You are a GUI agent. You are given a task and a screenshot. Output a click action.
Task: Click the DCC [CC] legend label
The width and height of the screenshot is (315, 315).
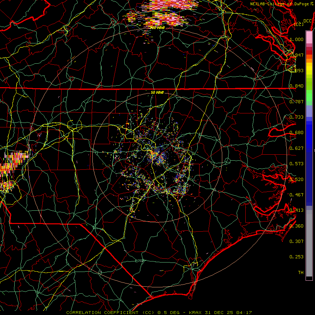coord(303,22)
